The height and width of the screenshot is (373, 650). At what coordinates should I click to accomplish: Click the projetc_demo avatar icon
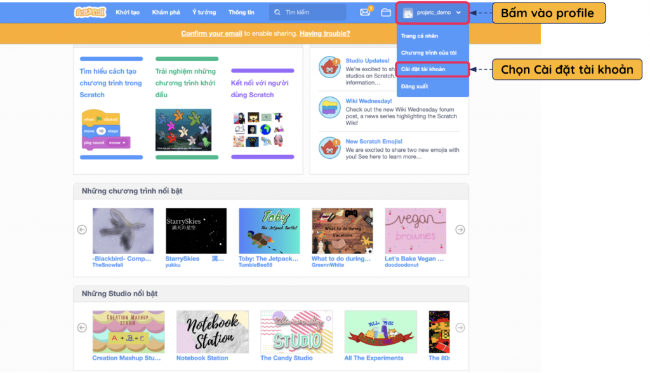tap(408, 13)
